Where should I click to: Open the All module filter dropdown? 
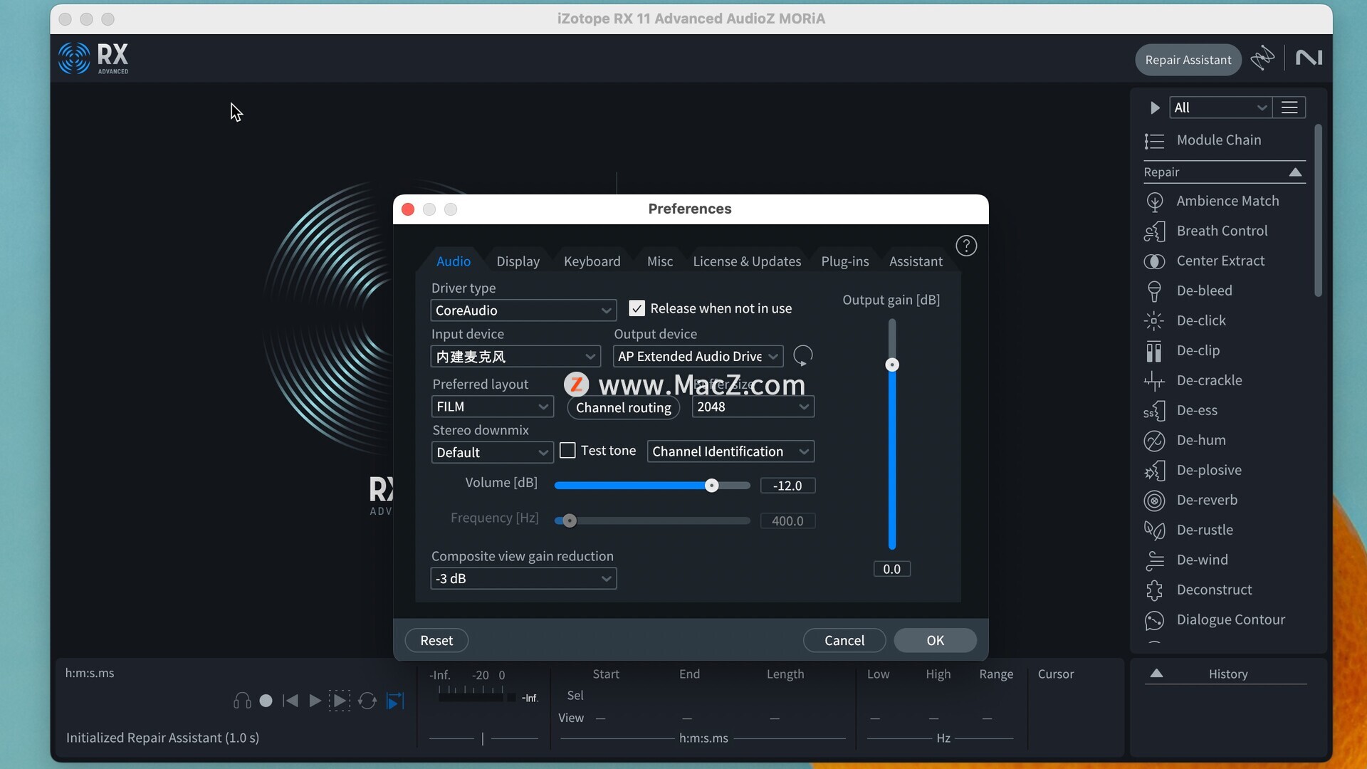pos(1220,108)
